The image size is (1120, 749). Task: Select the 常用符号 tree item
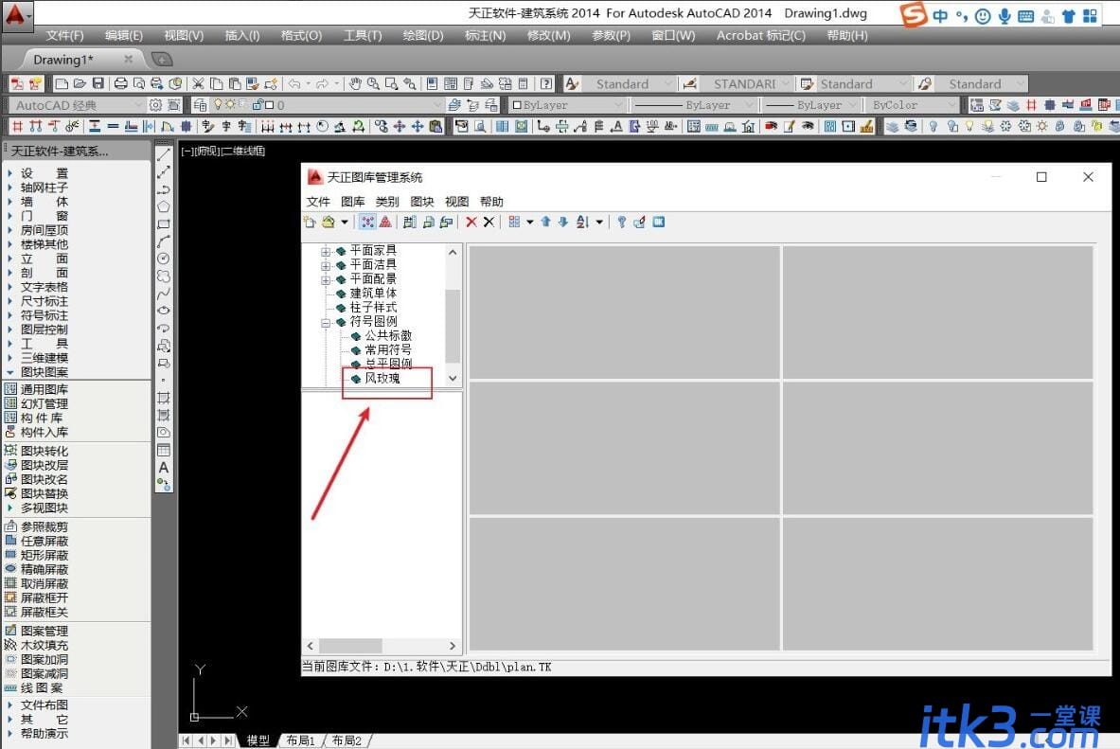click(x=388, y=350)
